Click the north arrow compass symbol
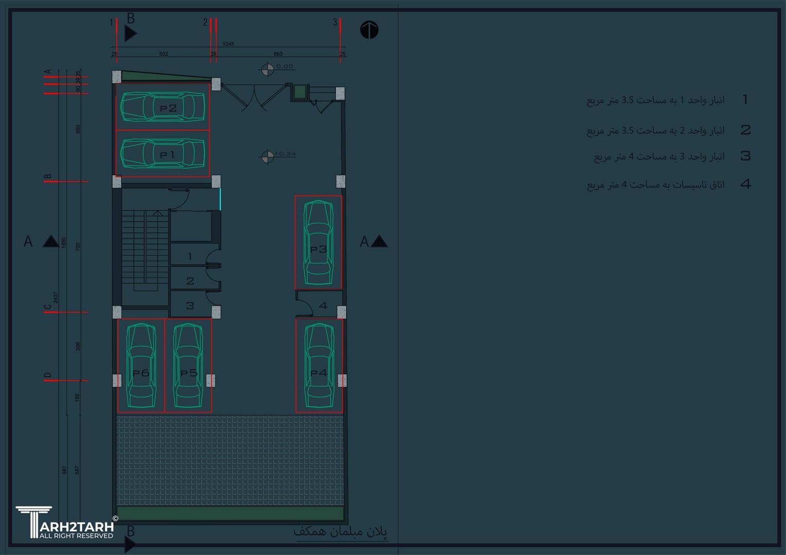Image resolution: width=786 pixels, height=555 pixels. tap(369, 30)
